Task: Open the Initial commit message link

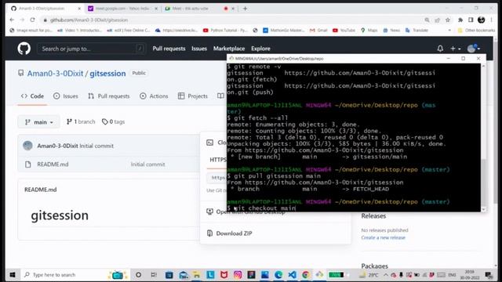Action: [x=96, y=146]
